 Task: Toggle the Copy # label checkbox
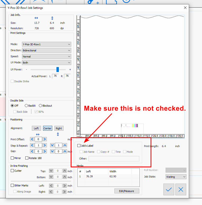[x=99, y=152]
